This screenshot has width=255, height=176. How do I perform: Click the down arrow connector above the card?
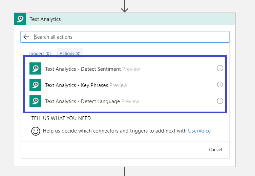coord(125,6)
